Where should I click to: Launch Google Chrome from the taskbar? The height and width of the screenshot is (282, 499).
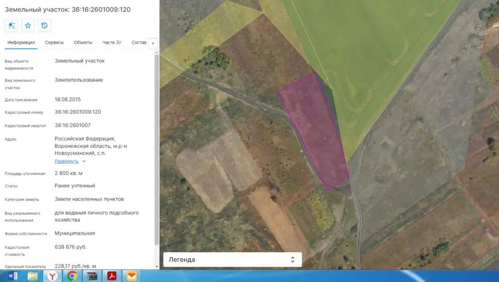[72, 276]
